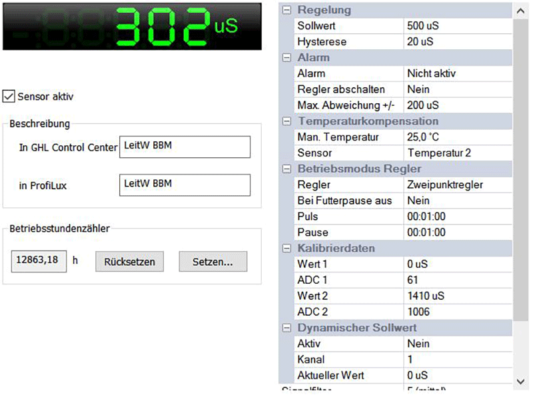Edit the In GHL Control Center name field

(184, 147)
